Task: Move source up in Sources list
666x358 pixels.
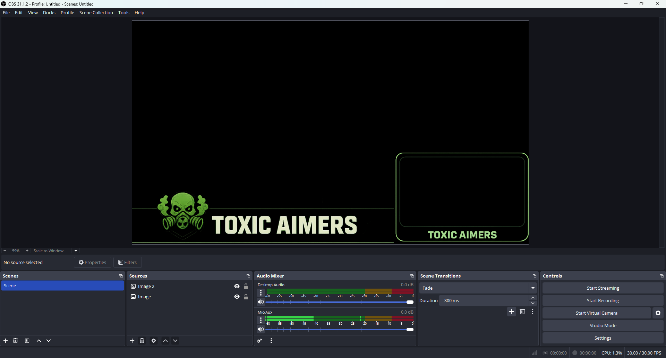Action: tap(165, 341)
